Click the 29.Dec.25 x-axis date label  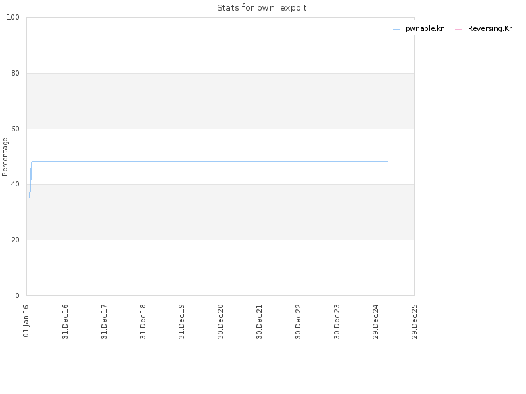[415, 322]
